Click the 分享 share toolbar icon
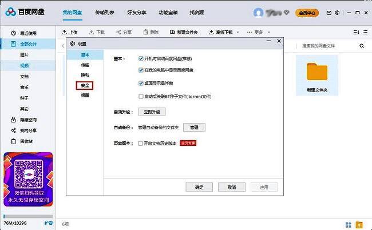372x230 pixels. pos(118,32)
